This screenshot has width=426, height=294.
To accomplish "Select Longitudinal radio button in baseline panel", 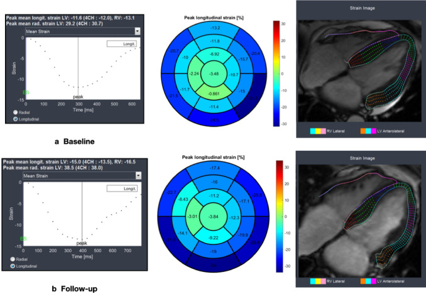I will point(16,119).
